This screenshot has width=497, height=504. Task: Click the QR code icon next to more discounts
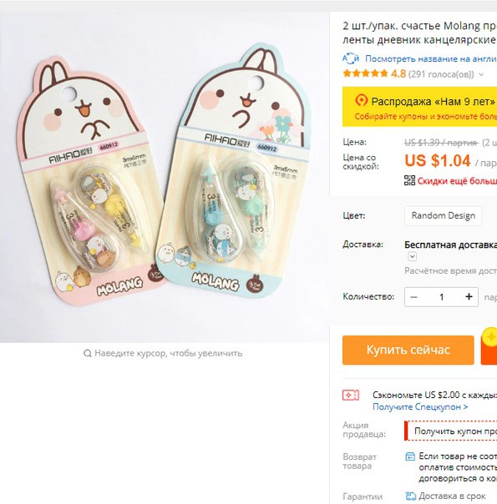(409, 180)
